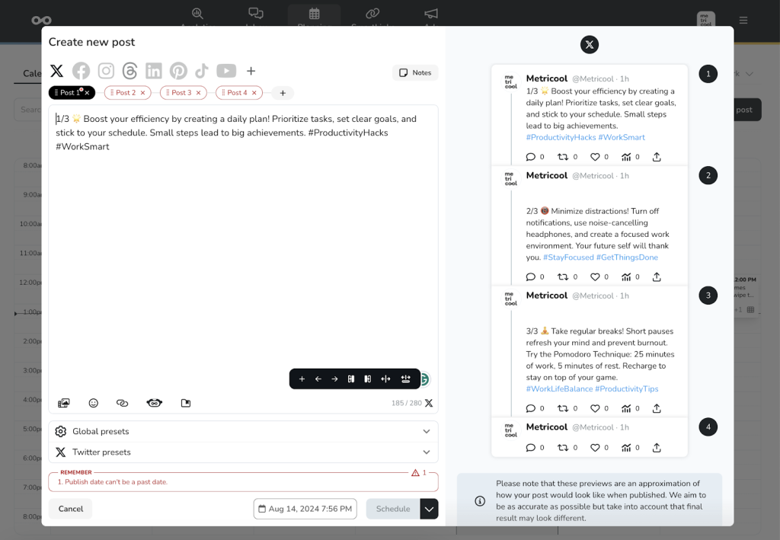Click inside the post text editor
780x540 pixels.
(243, 238)
